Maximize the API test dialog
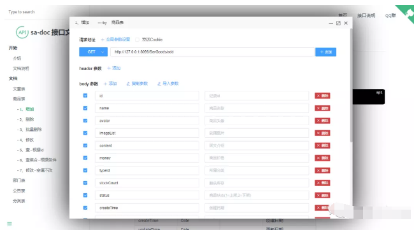 (x=338, y=23)
